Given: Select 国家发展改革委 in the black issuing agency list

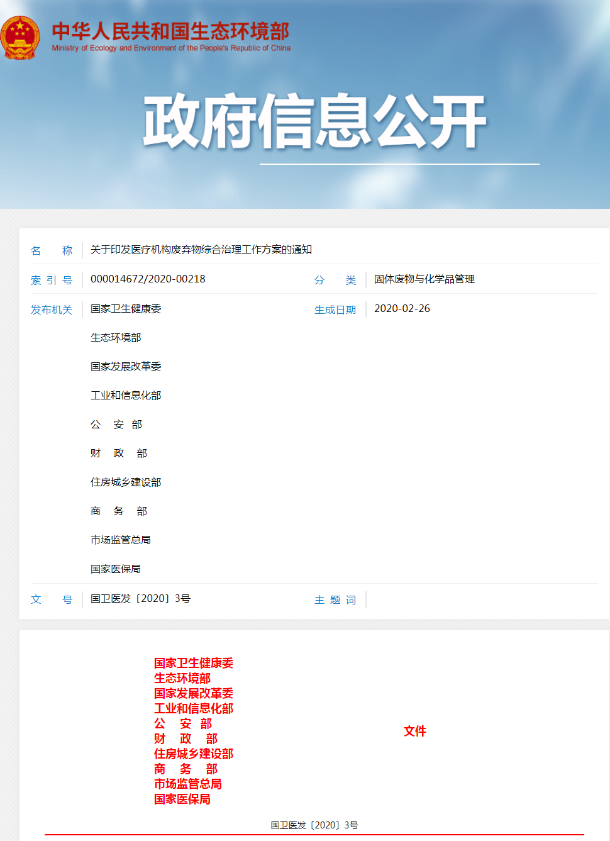Looking at the screenshot, I should click(x=126, y=367).
